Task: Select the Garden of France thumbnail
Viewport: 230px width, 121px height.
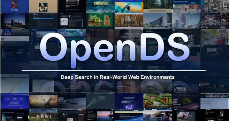Action: click(x=157, y=101)
